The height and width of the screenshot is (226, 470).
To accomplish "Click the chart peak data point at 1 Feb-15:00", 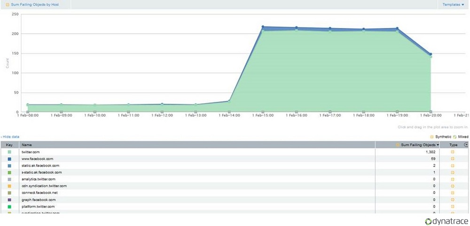I will [263, 27].
